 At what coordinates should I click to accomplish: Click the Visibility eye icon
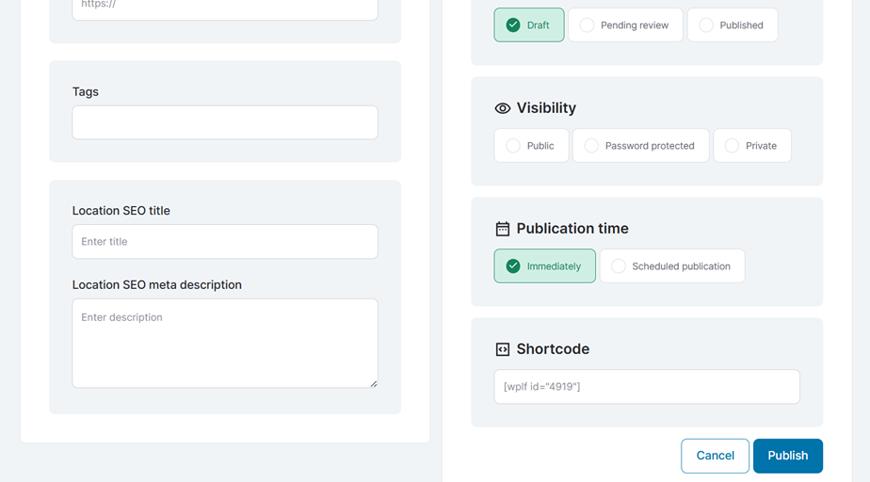pos(502,108)
